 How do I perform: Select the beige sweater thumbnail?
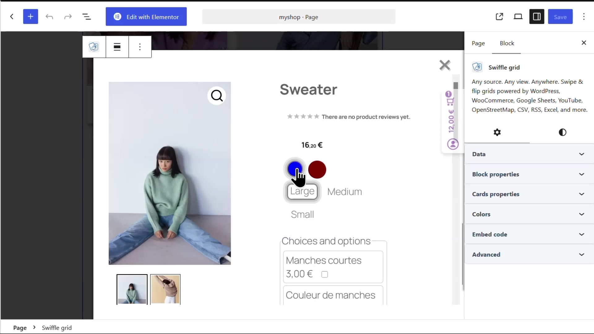pyautogui.click(x=165, y=289)
